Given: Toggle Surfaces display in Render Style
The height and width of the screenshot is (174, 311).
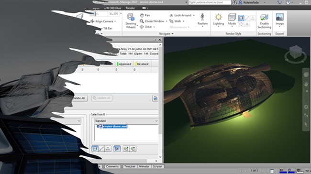Looking at the screenshot, I should click(x=241, y=18).
